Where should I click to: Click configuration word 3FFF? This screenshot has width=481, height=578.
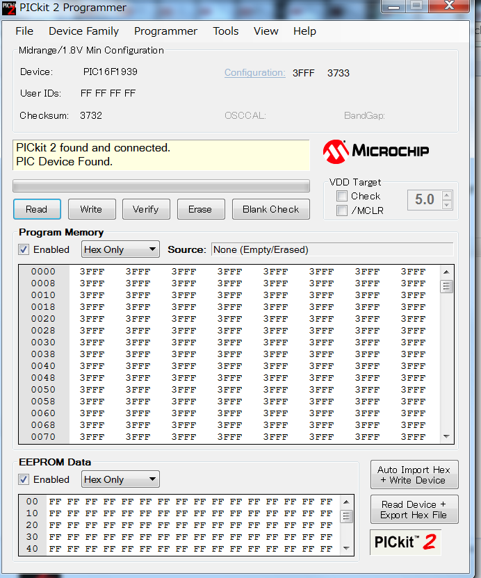coord(304,73)
